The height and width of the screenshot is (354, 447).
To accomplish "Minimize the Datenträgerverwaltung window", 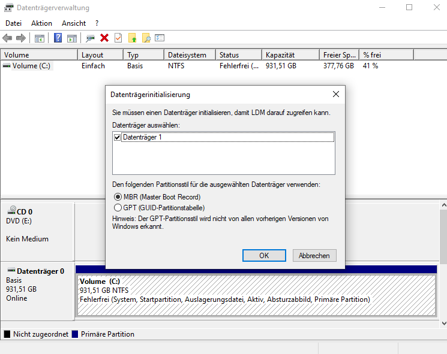I will coord(382,7).
